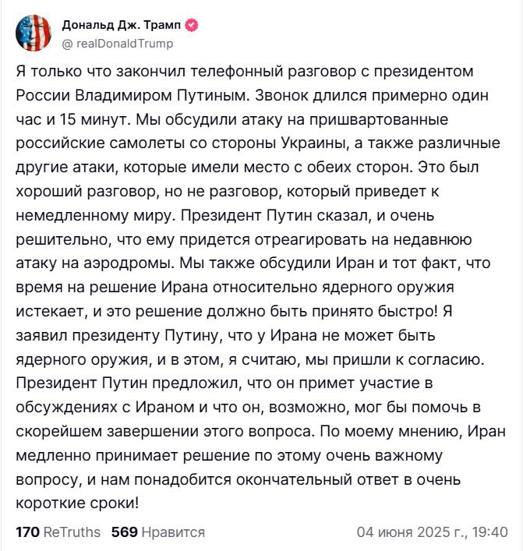Click the phrase 'немедленному миру' in the post
The width and height of the screenshot is (523, 551).
tap(95, 215)
